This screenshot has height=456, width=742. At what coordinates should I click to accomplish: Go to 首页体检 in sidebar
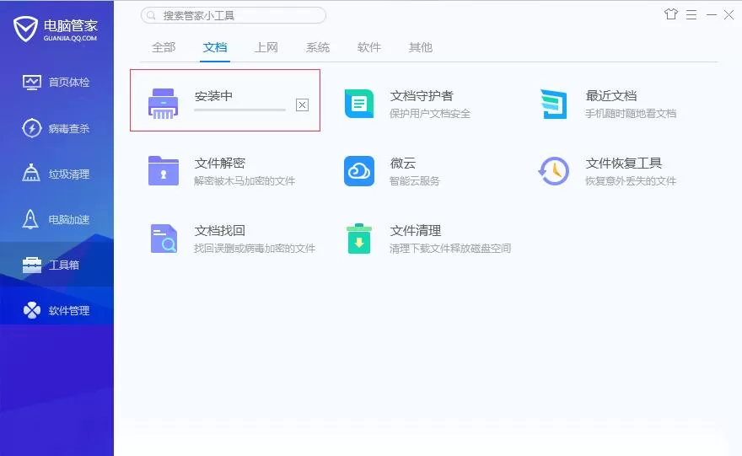56,83
